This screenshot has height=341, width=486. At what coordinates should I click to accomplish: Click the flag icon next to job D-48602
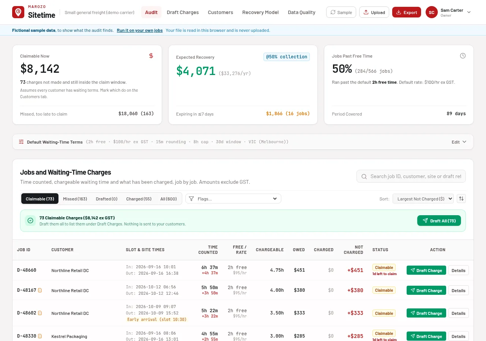click(x=40, y=313)
